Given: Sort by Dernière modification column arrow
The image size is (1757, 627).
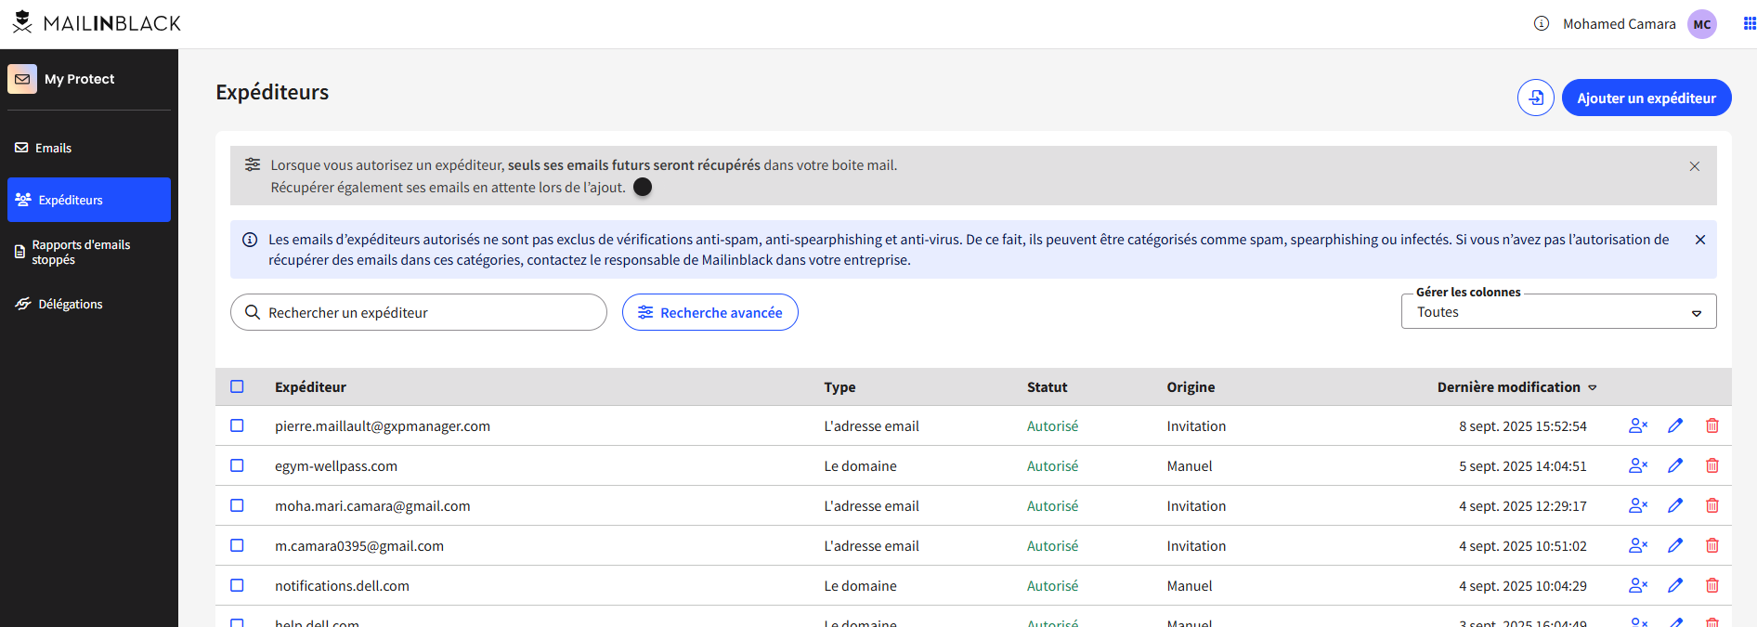Looking at the screenshot, I should tap(1592, 387).
